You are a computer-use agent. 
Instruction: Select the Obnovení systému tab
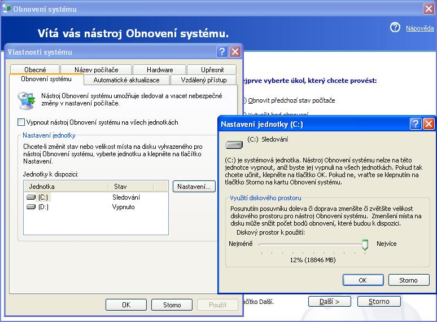[x=46, y=79]
